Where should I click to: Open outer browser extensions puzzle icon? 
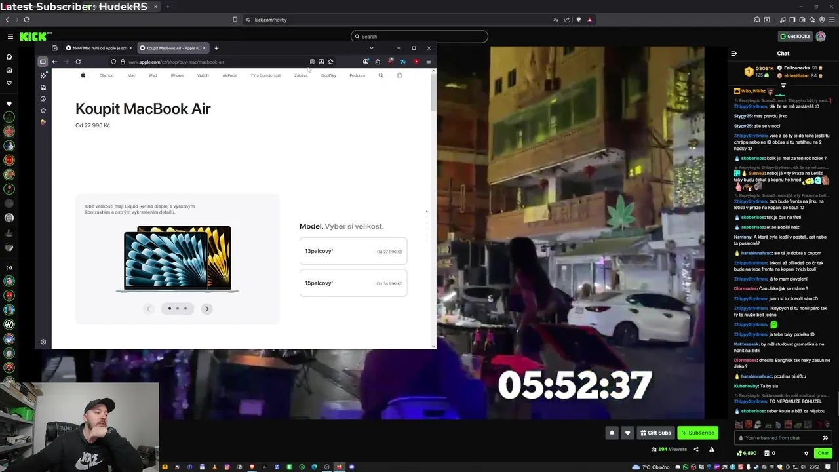[757, 20]
